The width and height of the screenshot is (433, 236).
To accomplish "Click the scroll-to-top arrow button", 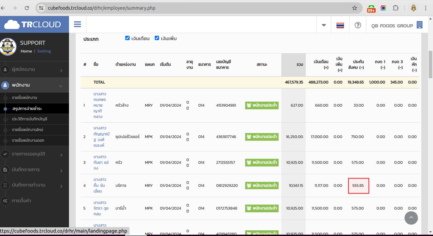I will tap(411, 218).
